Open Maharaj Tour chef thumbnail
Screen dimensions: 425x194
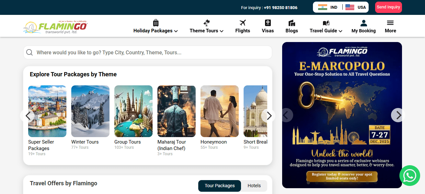(177, 111)
